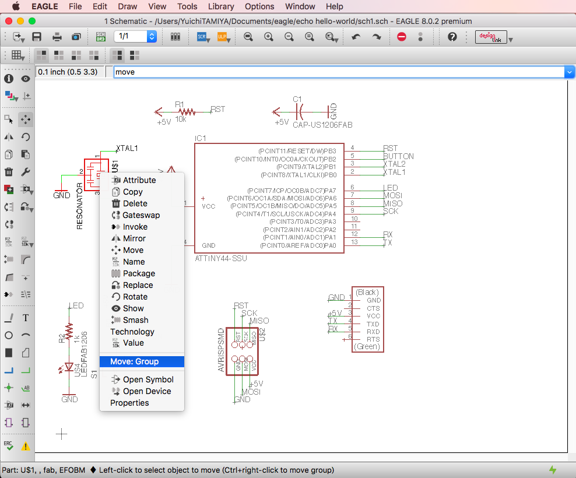Select the Add part tool
This screenshot has height=478, width=576.
[9, 189]
